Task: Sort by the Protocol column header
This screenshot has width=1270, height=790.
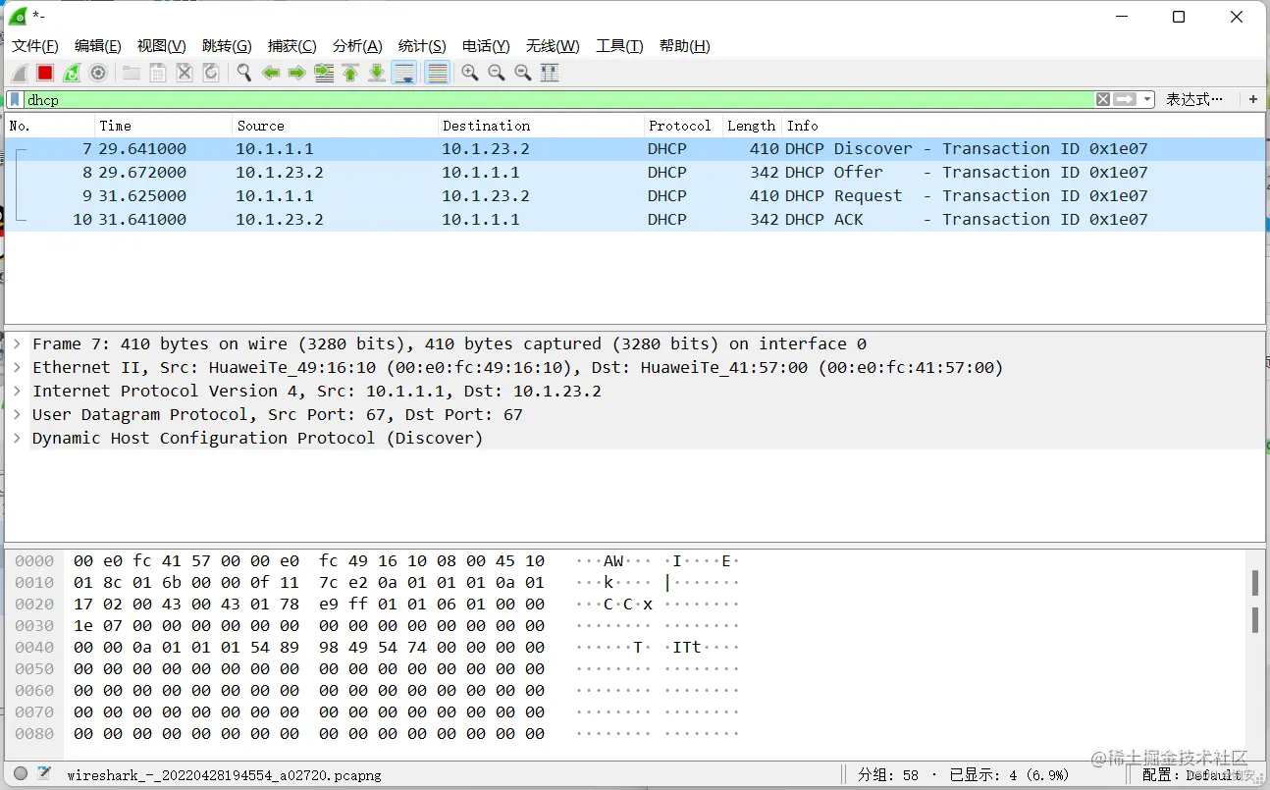Action: coord(683,126)
